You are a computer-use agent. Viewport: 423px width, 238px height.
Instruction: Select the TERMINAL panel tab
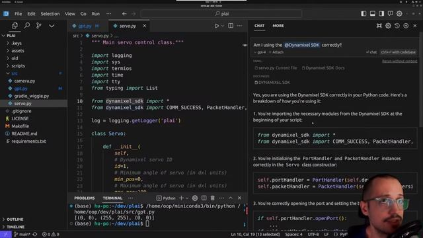click(x=112, y=198)
